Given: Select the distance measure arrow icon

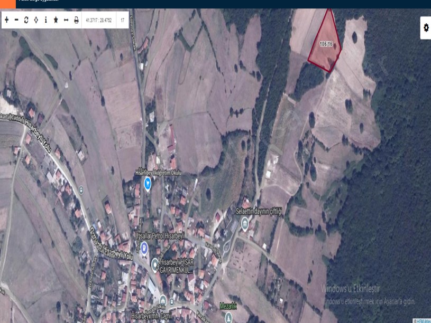Looking at the screenshot, I should [x=66, y=20].
